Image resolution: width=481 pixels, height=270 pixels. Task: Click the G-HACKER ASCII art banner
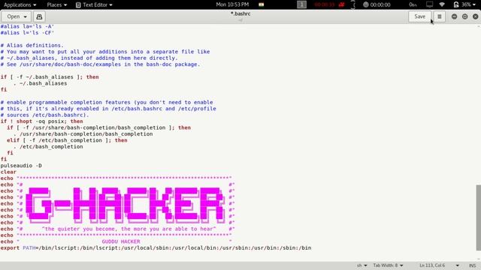click(126, 205)
